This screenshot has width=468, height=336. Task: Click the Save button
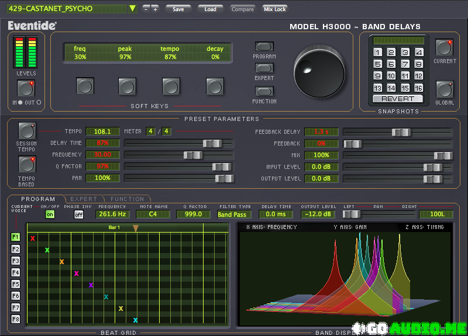point(178,9)
